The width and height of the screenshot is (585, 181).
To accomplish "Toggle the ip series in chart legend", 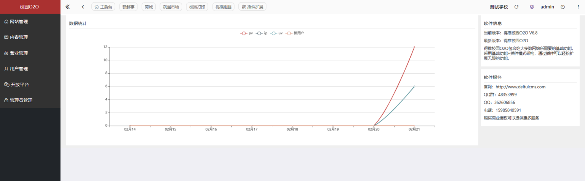I will [x=262, y=33].
